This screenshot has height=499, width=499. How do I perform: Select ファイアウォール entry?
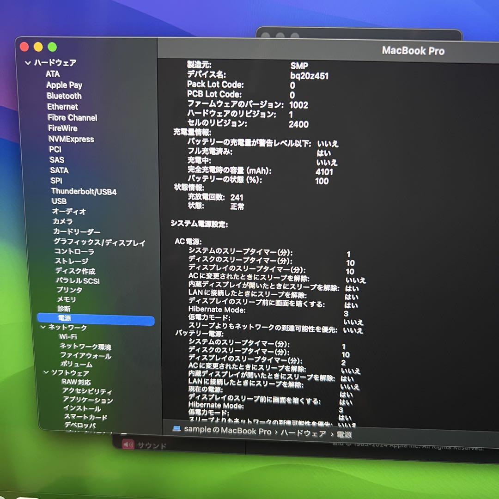(86, 355)
